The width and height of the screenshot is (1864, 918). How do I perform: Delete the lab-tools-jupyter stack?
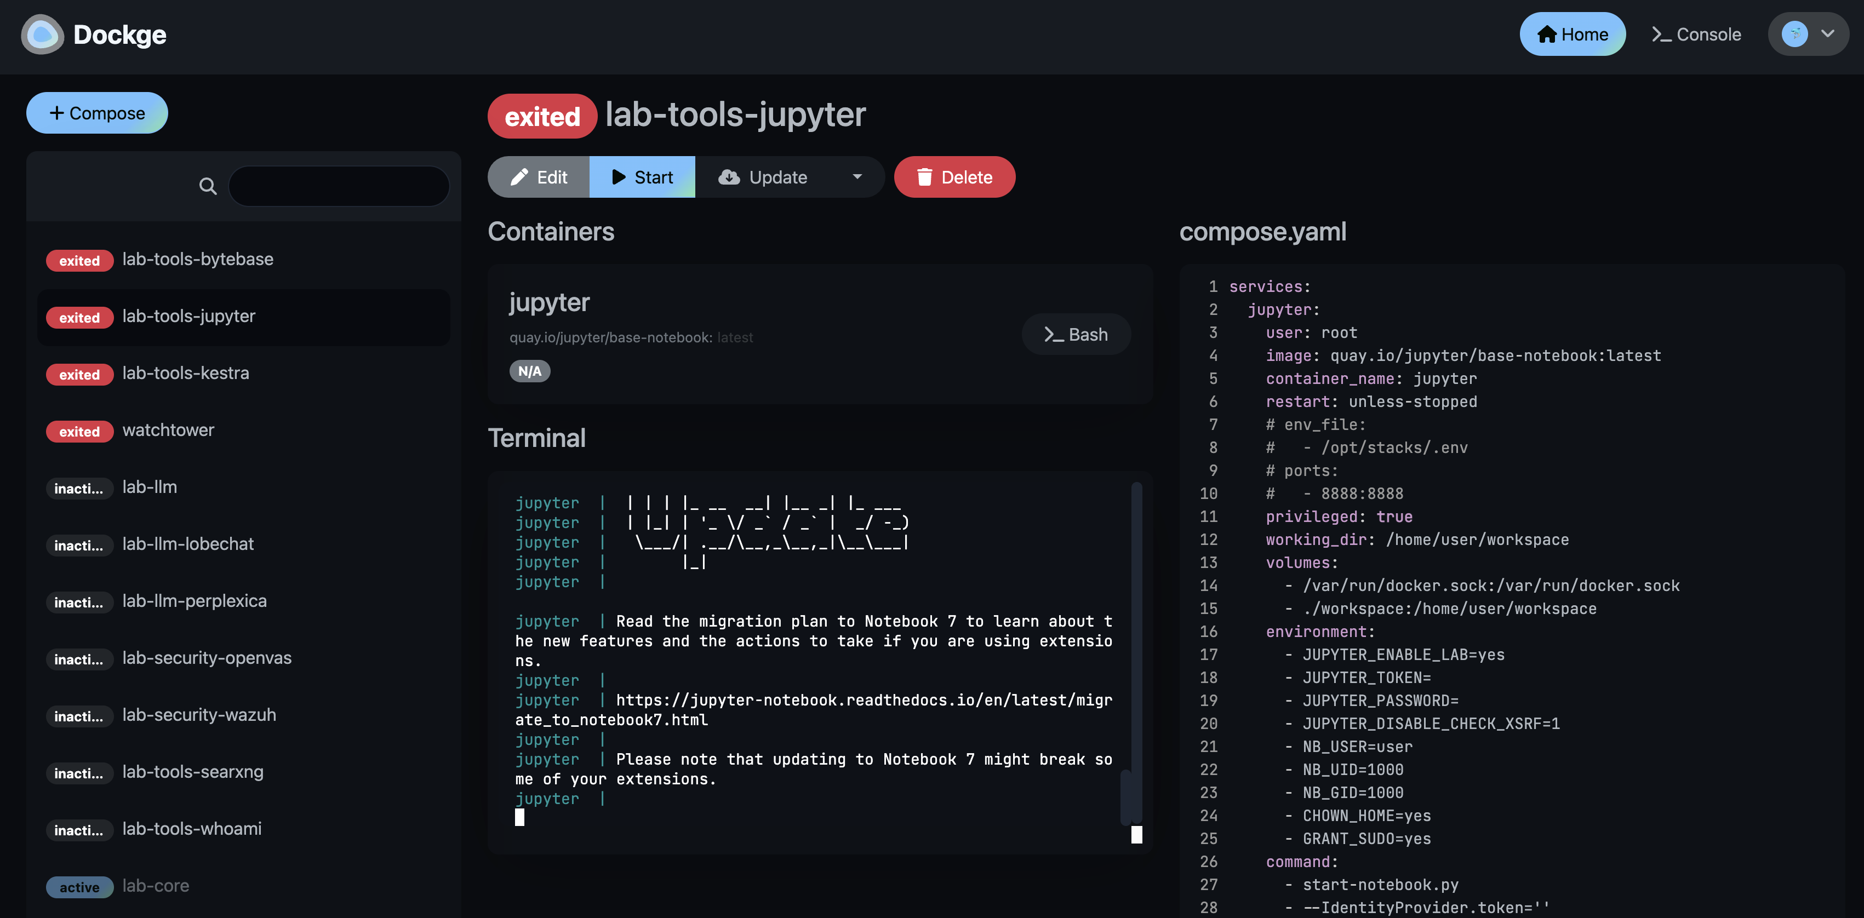[954, 177]
